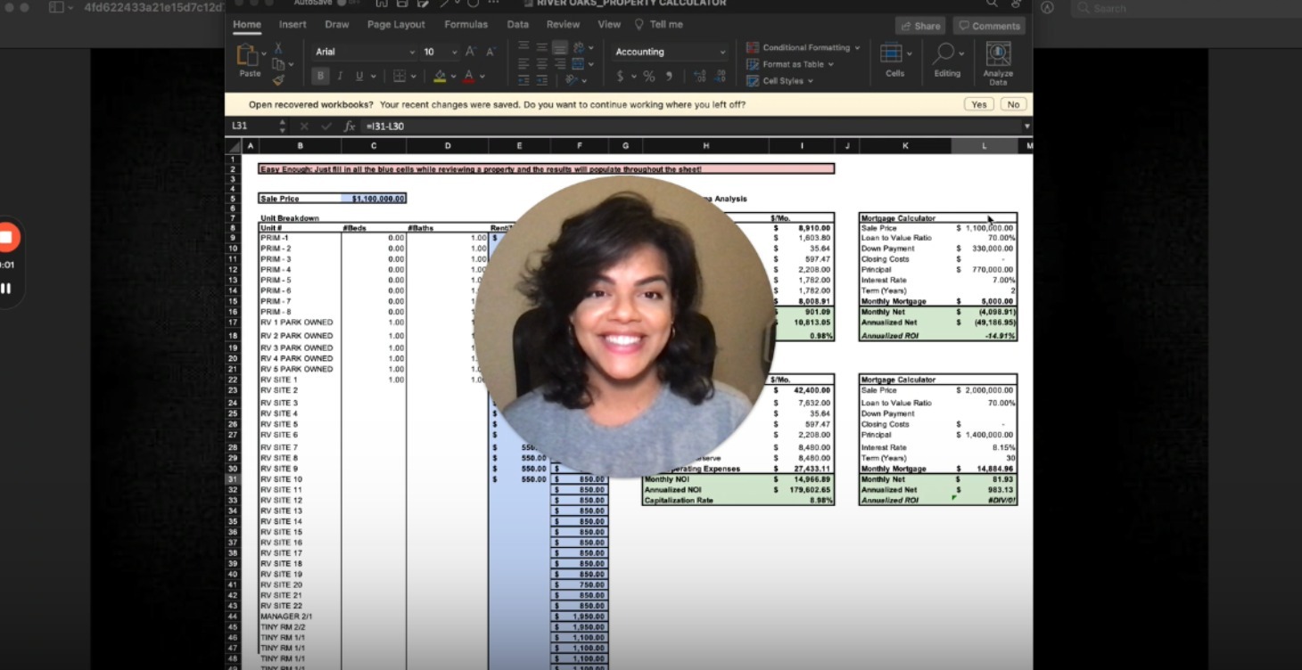Open the Accounting number format dropdown
The height and width of the screenshot is (670, 1302).
tap(671, 52)
